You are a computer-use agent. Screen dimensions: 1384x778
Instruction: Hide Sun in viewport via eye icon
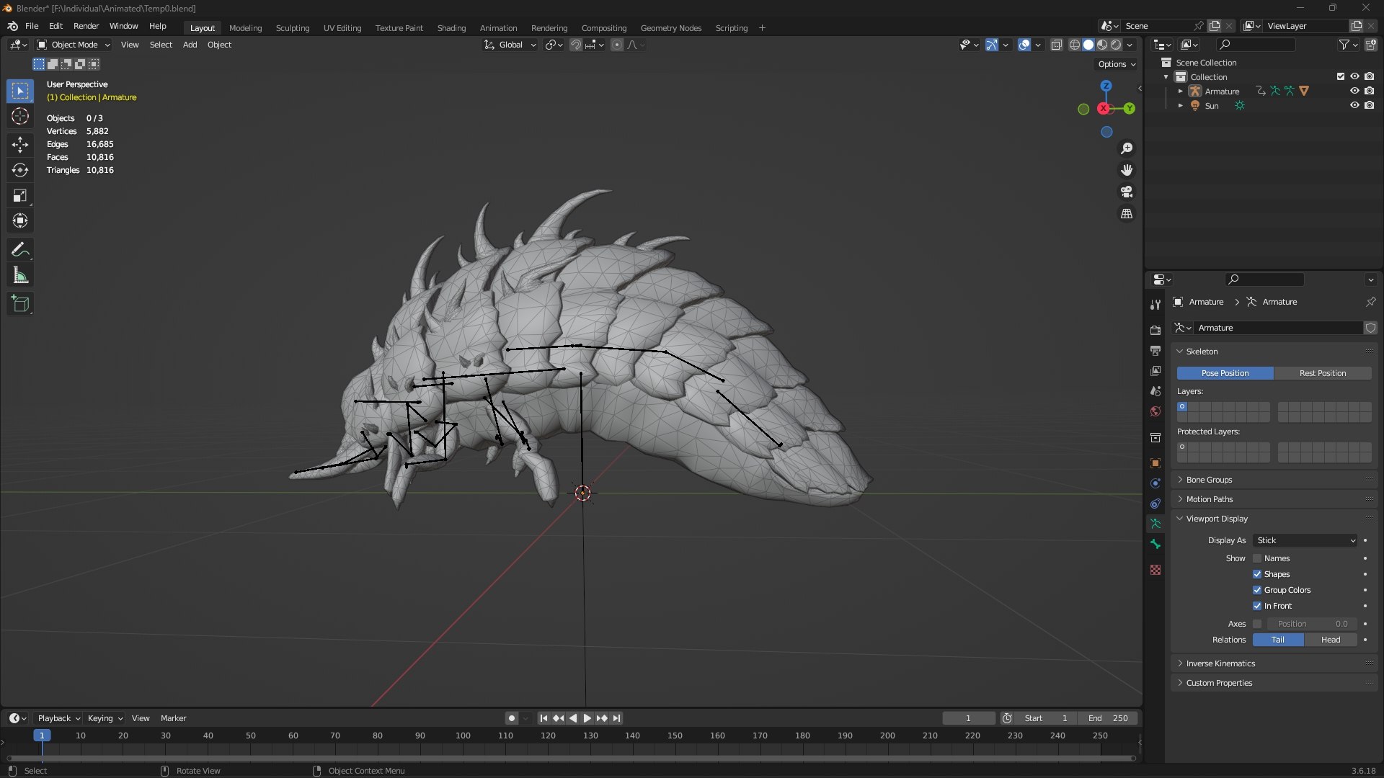tap(1354, 105)
